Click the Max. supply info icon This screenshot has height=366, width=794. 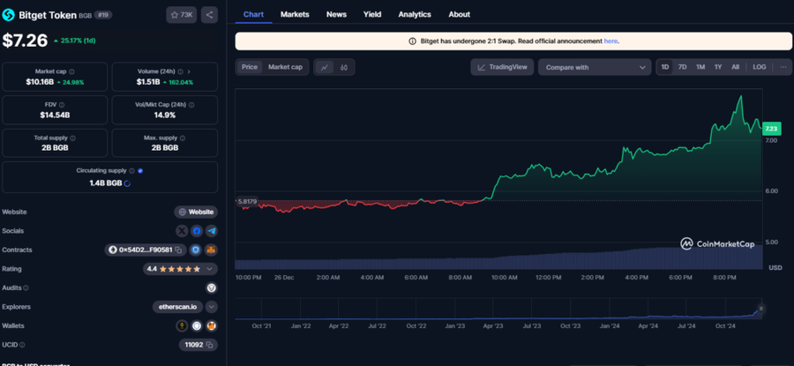tap(183, 138)
